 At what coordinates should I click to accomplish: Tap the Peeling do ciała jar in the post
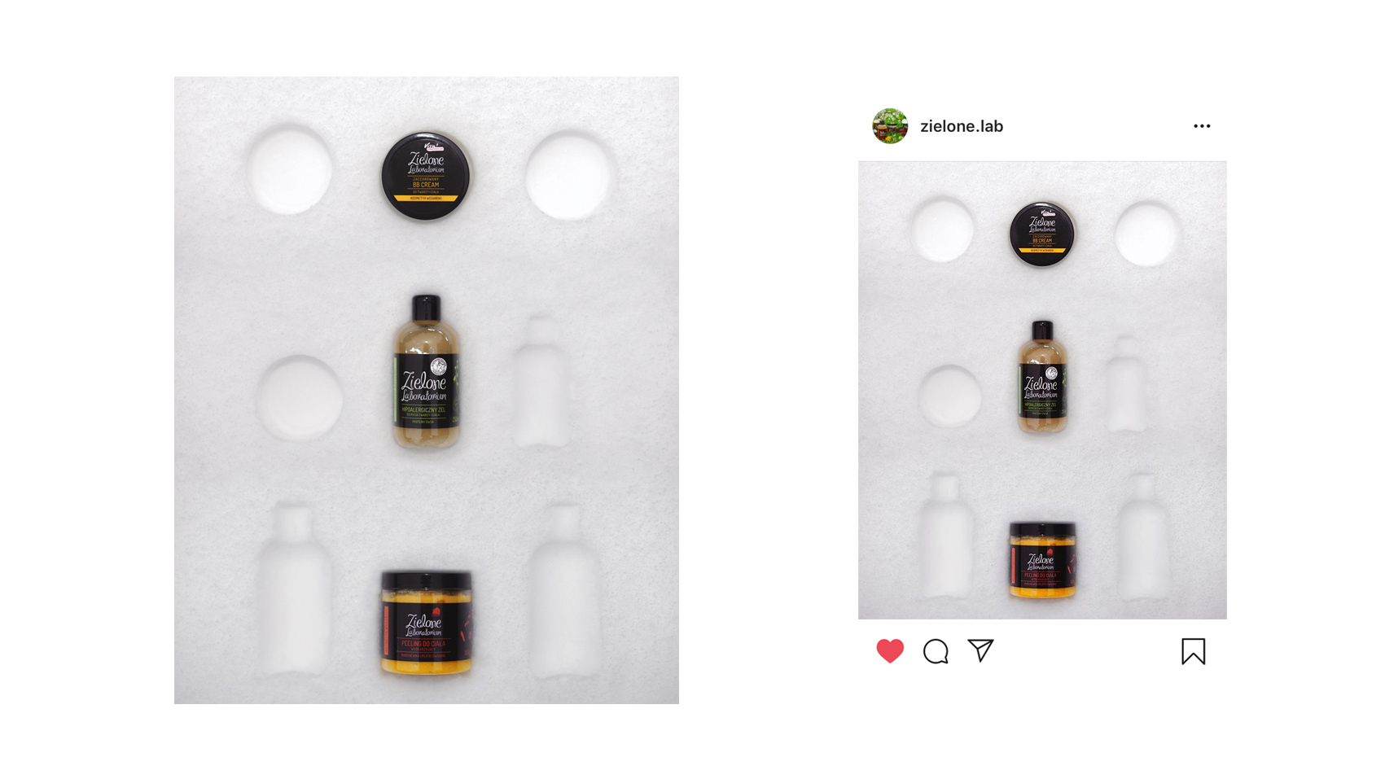(1042, 561)
